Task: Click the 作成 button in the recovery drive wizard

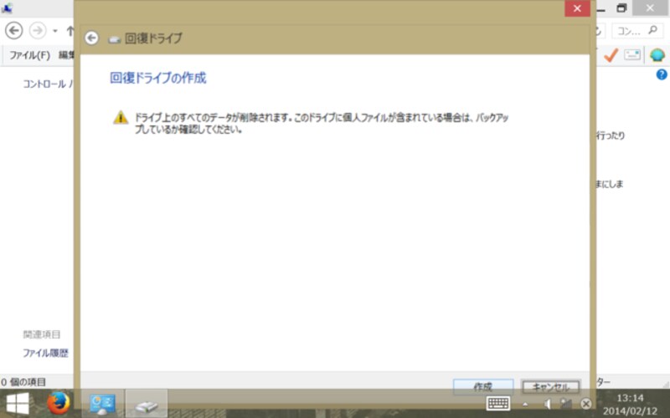Action: click(483, 386)
